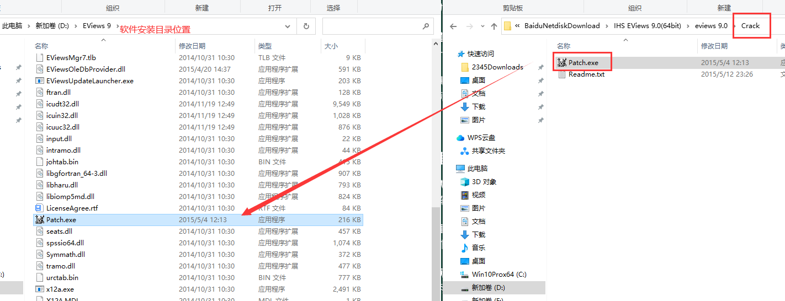The height and width of the screenshot is (301, 785).
Task: Expand the left address bar history dropdown
Action: pyautogui.click(x=287, y=26)
